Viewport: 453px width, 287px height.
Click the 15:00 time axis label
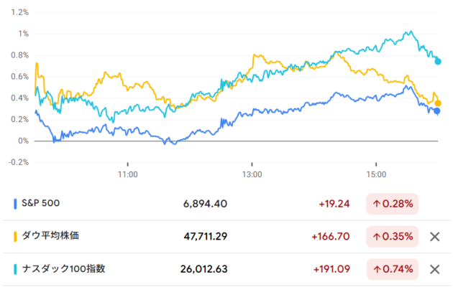[376, 174]
